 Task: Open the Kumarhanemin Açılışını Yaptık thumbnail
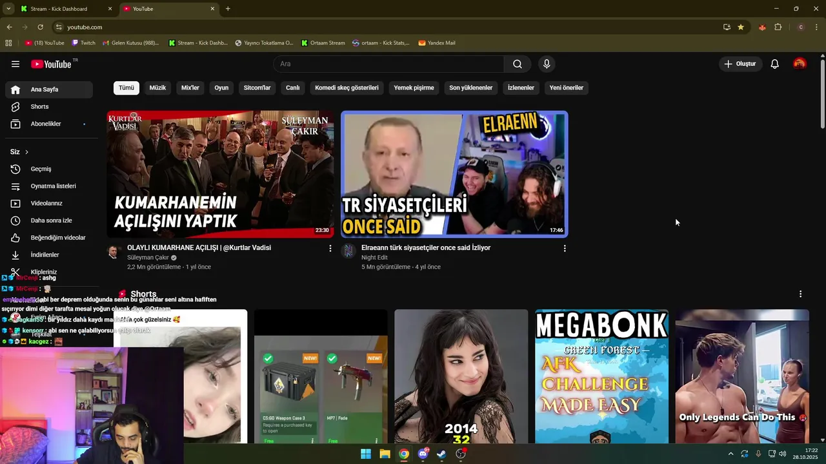pyautogui.click(x=221, y=174)
